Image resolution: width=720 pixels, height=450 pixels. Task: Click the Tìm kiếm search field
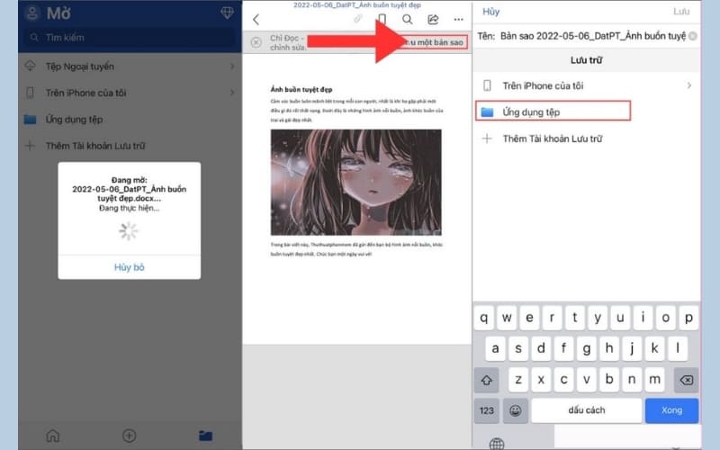(130, 38)
